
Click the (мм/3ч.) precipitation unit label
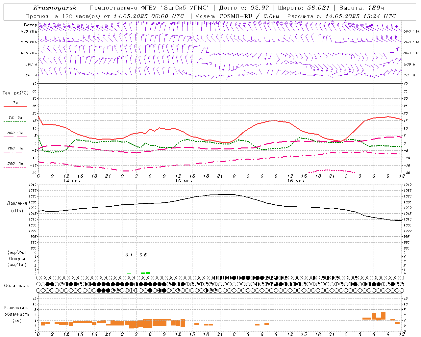pos(17,252)
